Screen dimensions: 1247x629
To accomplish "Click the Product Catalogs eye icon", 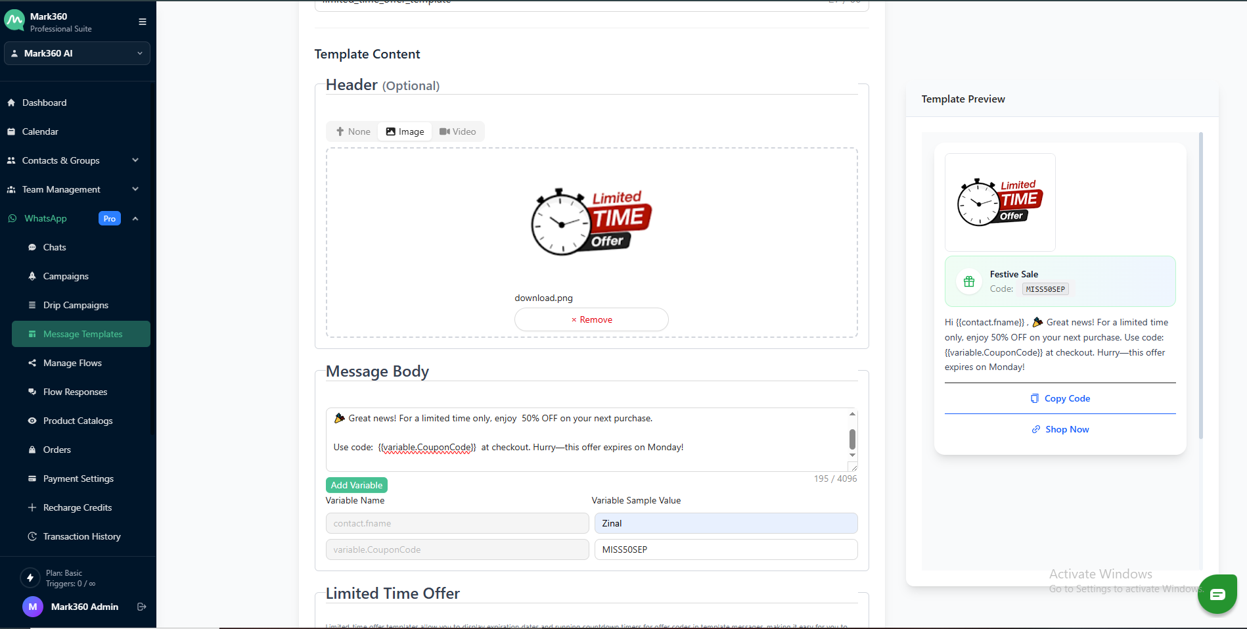I will click(32, 421).
